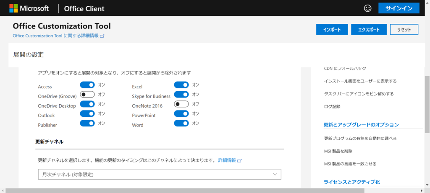Screen dimensions: 430x193
Task: Toggle the Publisher app switch
Action: click(x=87, y=123)
